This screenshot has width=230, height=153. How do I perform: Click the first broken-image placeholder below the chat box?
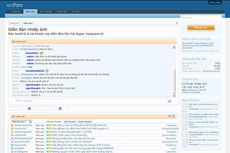[29, 108]
